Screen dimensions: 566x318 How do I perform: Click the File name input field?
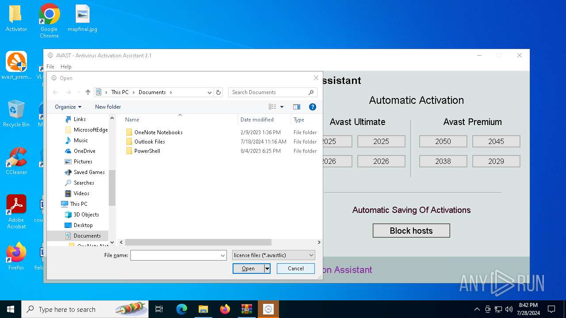[179, 255]
